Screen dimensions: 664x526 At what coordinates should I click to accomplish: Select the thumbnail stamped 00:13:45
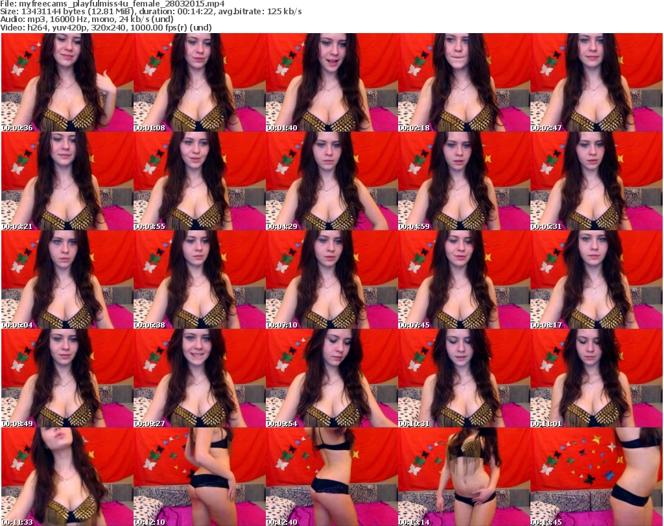[597, 477]
